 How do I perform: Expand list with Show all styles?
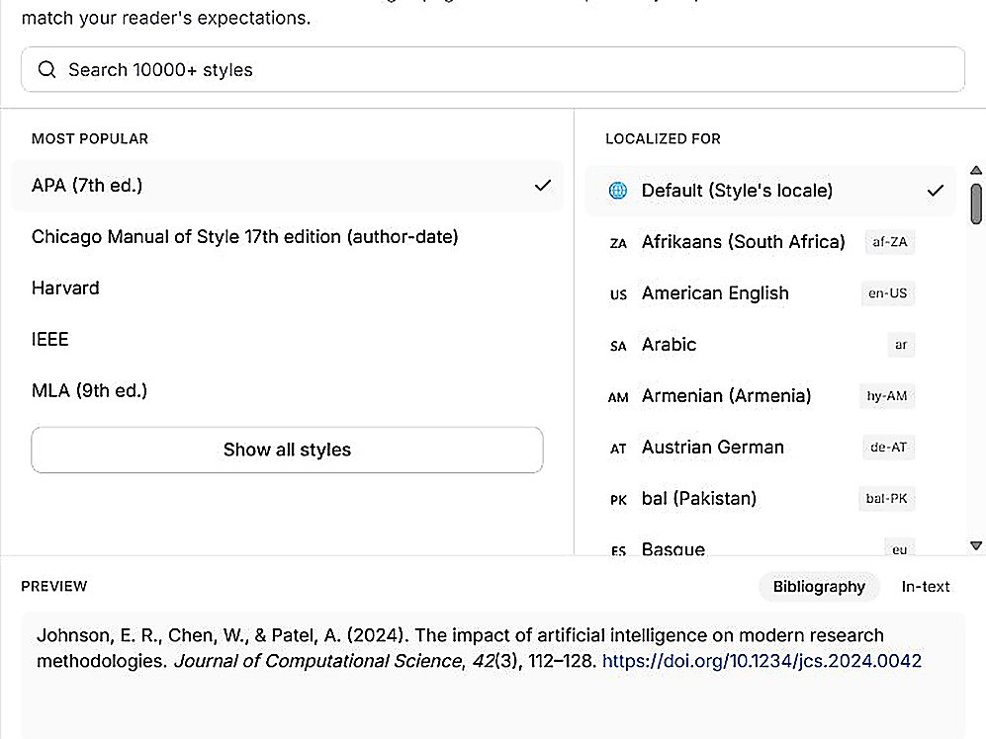tap(288, 450)
